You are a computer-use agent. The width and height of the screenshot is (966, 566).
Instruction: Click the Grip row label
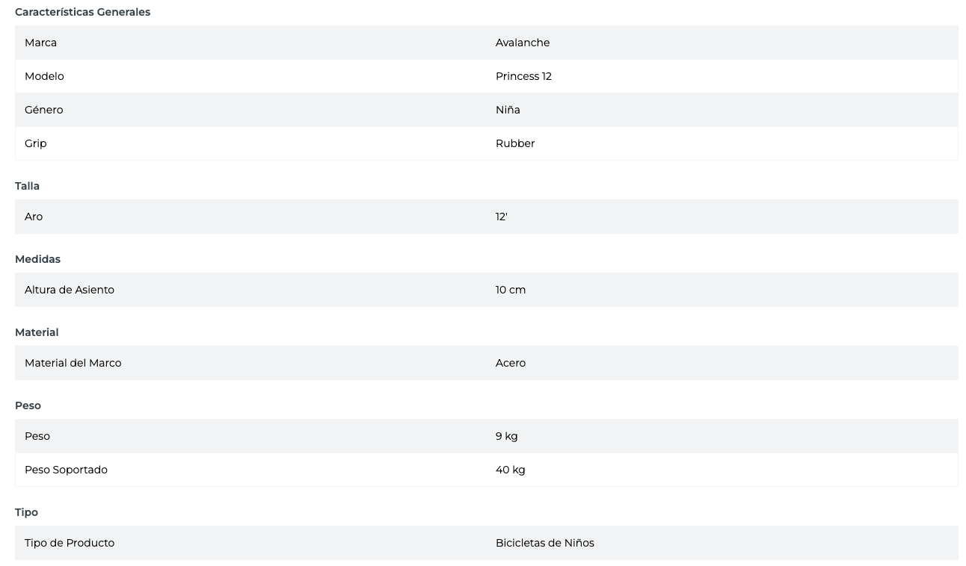[x=35, y=143]
